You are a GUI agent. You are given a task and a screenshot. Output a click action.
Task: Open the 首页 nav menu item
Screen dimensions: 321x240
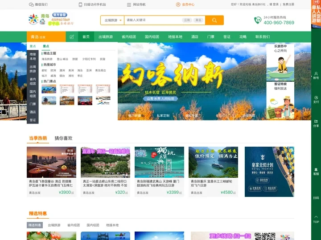[x=86, y=37]
